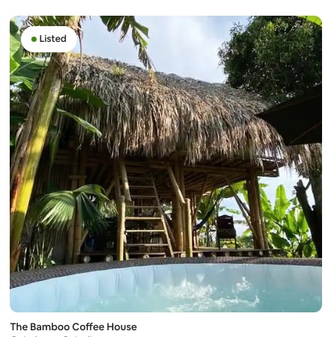Click the bamboo support post right of the ladder

point(178,207)
